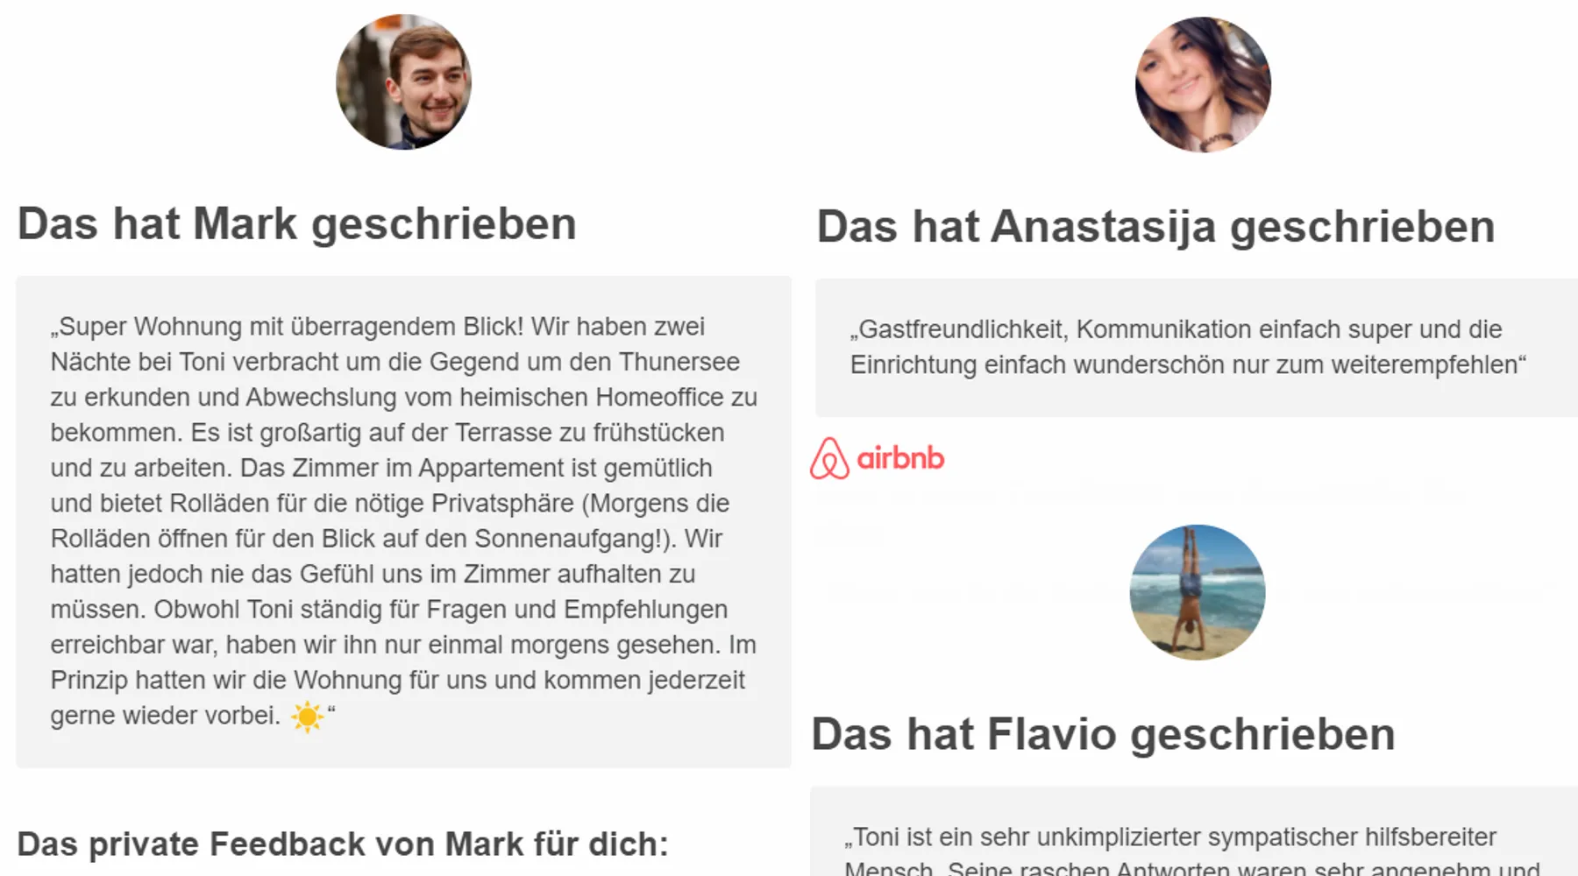Click the airbnb wordmark text

click(900, 458)
